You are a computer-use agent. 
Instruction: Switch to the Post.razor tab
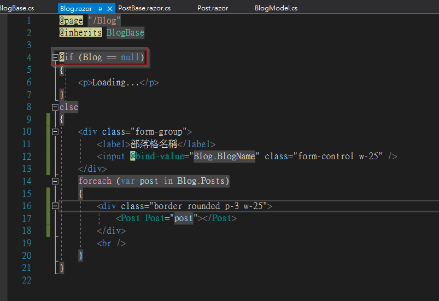tap(213, 8)
